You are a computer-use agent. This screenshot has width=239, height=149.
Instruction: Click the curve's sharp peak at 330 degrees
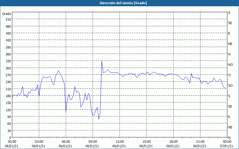coord(102,61)
